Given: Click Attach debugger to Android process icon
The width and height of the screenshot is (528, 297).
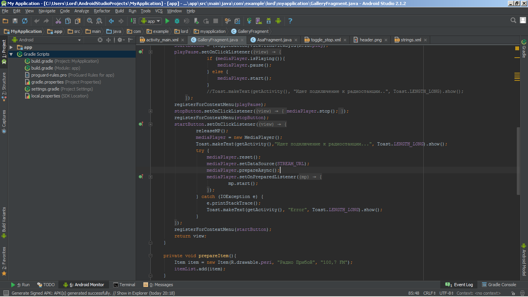Looking at the screenshot, I should click(x=196, y=21).
